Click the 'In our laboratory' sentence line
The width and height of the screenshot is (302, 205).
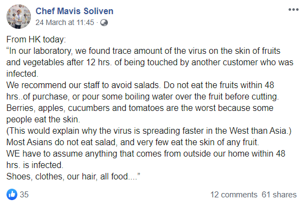click(x=143, y=51)
